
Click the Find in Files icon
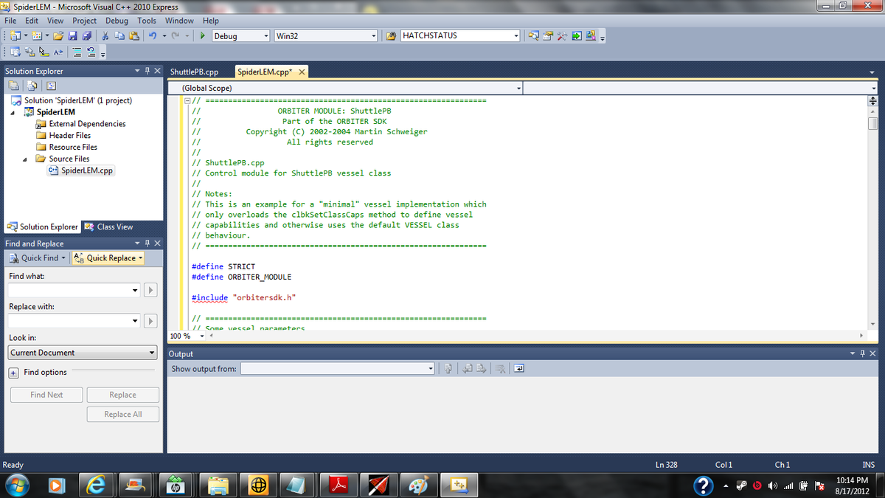point(391,35)
